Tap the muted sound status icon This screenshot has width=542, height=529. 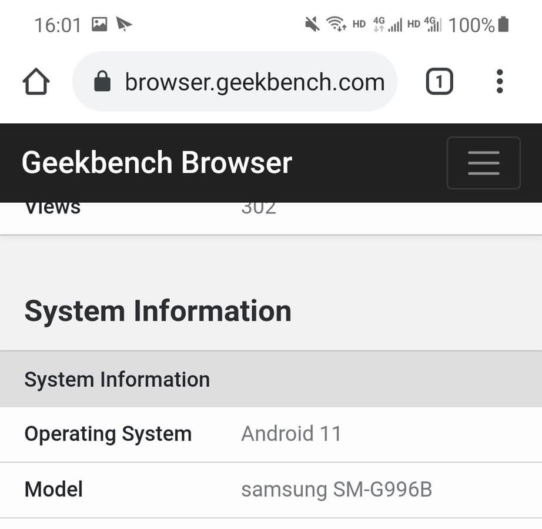pyautogui.click(x=312, y=25)
